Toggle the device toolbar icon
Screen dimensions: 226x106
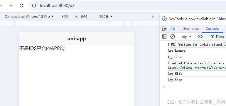pyautogui.click(x=173, y=29)
